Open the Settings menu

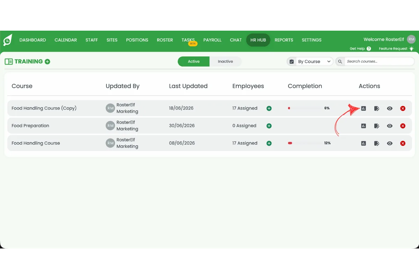pyautogui.click(x=311, y=40)
